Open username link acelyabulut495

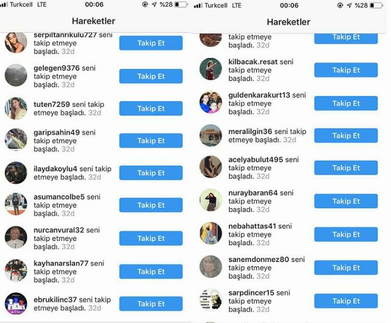(x=255, y=159)
